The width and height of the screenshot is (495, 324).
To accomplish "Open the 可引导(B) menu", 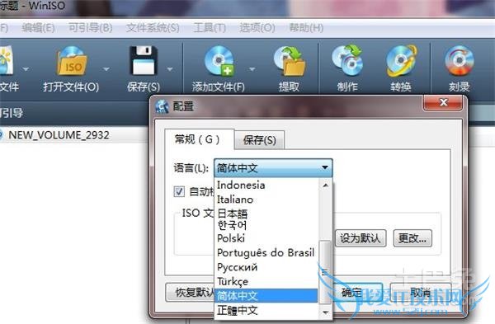I will click(91, 28).
